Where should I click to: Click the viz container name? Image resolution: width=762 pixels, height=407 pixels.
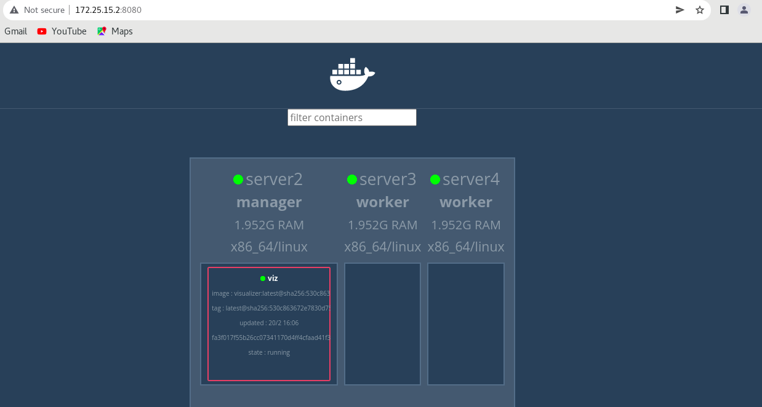pyautogui.click(x=273, y=279)
